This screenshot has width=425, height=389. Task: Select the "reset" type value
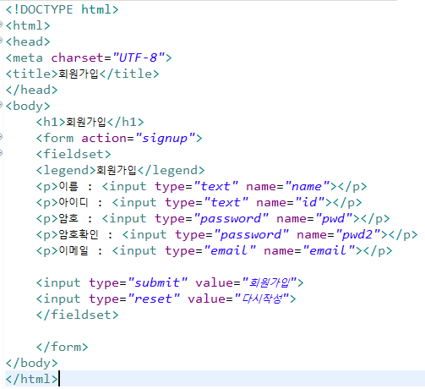[154, 299]
